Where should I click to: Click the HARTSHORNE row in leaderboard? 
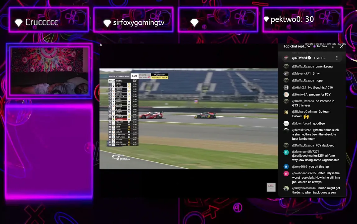123,145
